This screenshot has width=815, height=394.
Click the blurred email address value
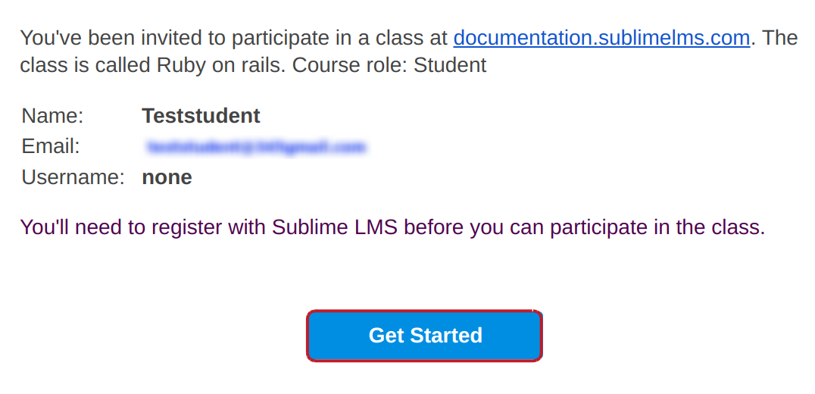[x=257, y=147]
